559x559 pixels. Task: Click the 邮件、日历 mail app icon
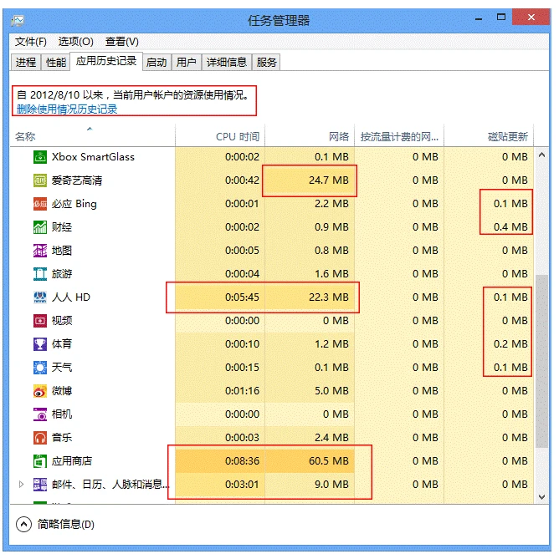(x=40, y=485)
